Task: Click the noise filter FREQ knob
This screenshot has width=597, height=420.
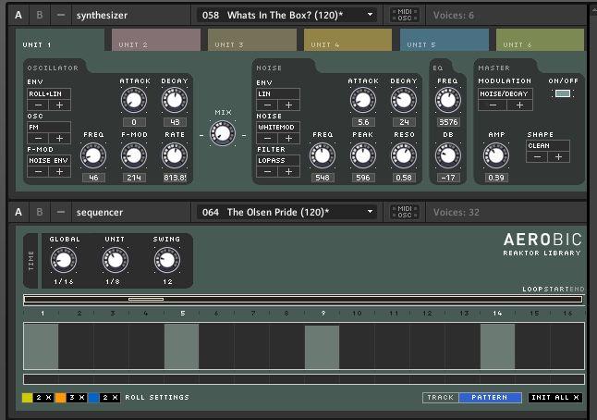Action: tap(323, 155)
